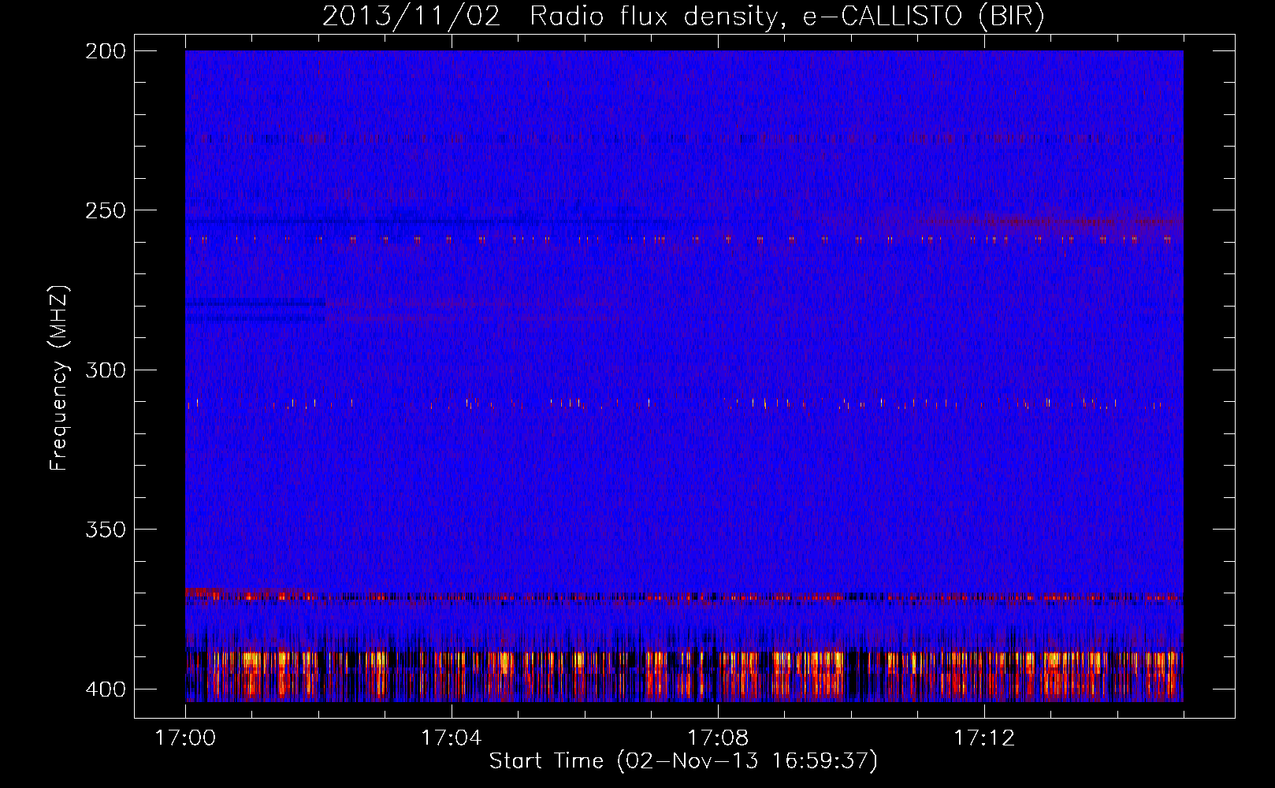Click the 250 frequency tick label
Image resolution: width=1275 pixels, height=788 pixels.
pos(105,210)
